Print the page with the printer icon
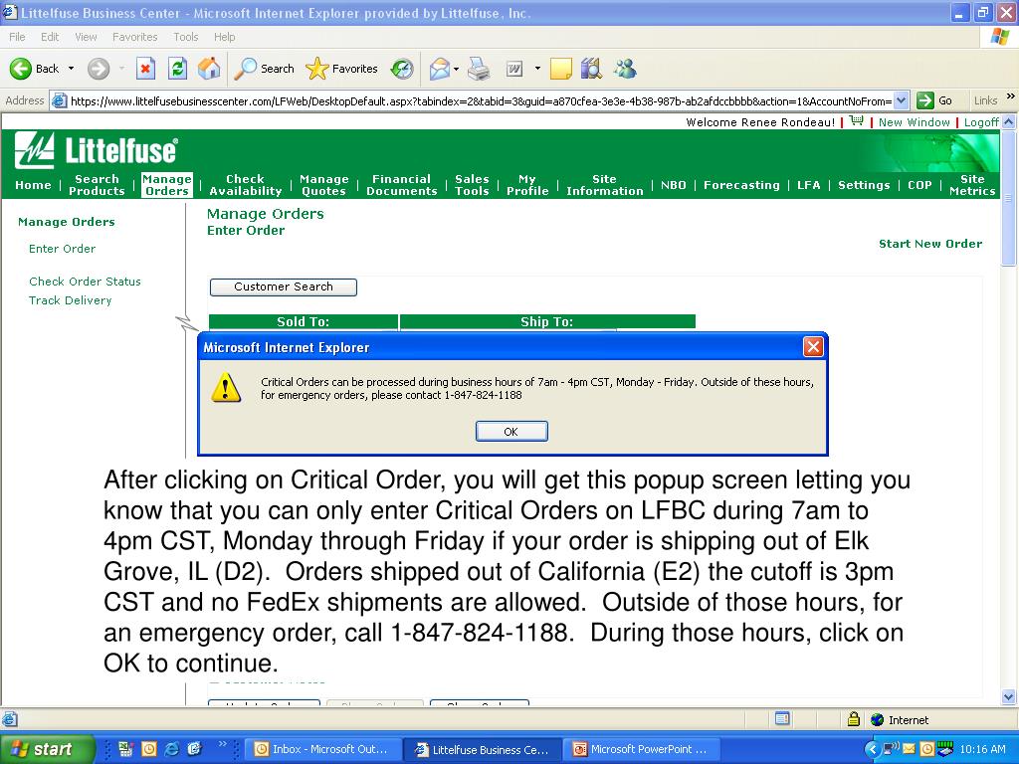 tap(479, 69)
